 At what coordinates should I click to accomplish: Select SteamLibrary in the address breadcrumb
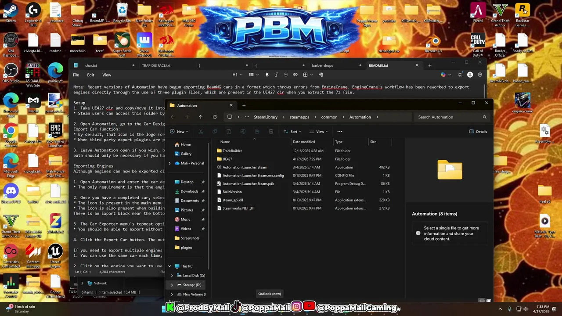[x=266, y=117]
